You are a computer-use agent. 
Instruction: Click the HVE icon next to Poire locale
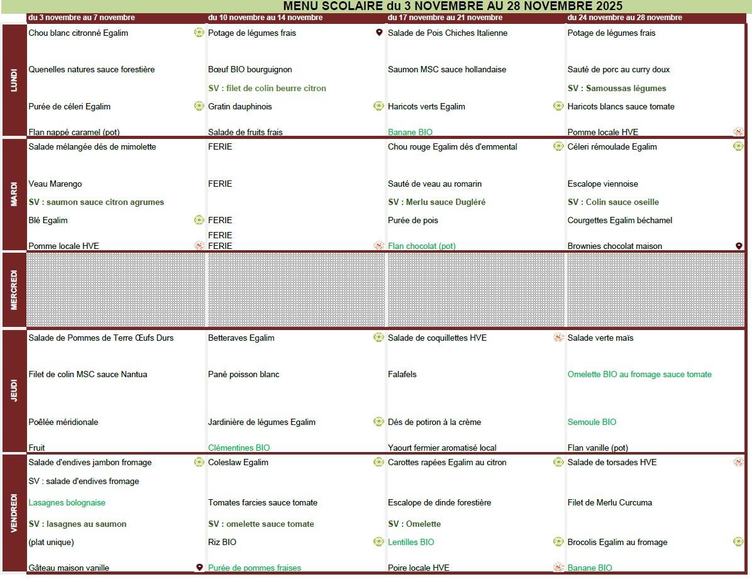click(558, 567)
